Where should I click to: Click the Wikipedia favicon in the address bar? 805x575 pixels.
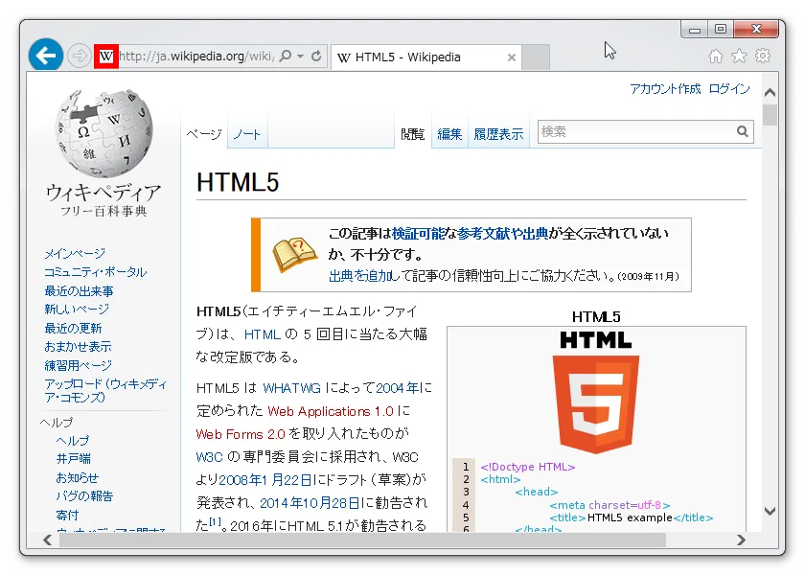point(106,56)
